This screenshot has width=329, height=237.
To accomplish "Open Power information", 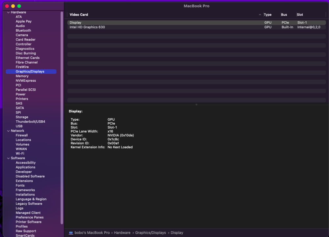I will (20, 94).
